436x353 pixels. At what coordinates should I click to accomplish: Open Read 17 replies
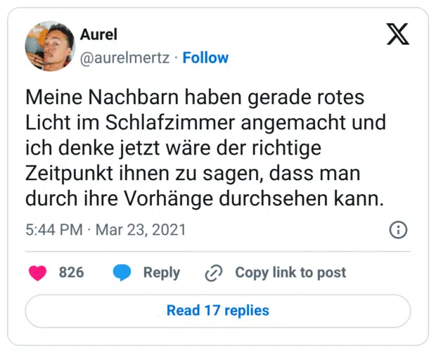[218, 310]
